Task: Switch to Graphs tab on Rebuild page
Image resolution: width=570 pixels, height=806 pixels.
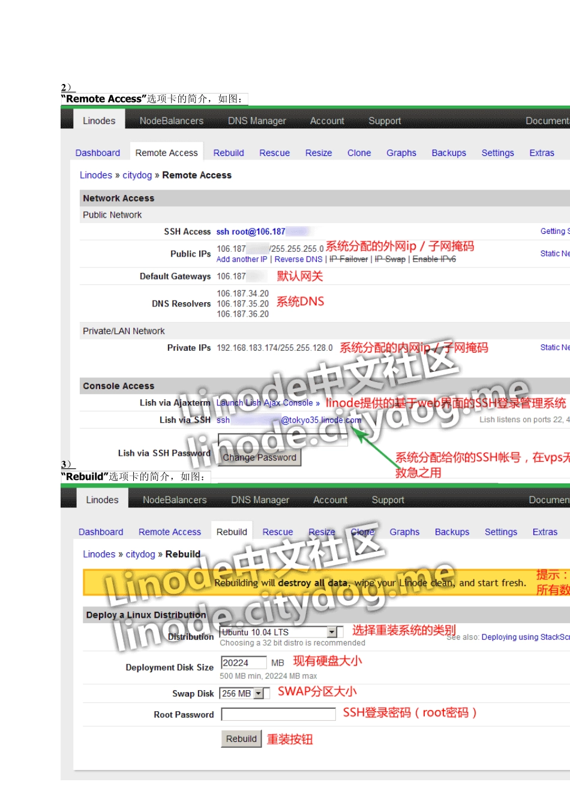Action: [404, 532]
